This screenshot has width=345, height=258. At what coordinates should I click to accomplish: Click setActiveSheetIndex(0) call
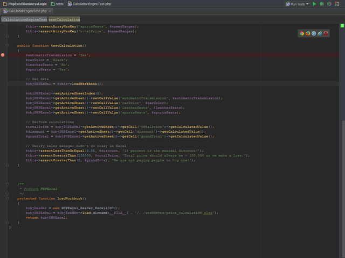[78, 94]
